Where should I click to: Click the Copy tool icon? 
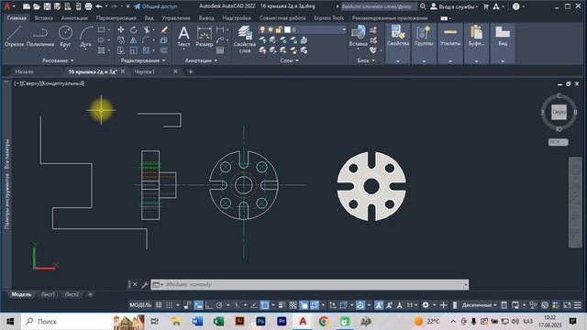coord(121,40)
